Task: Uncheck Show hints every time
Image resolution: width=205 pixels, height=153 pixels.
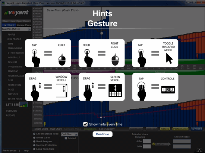Action: [85, 124]
